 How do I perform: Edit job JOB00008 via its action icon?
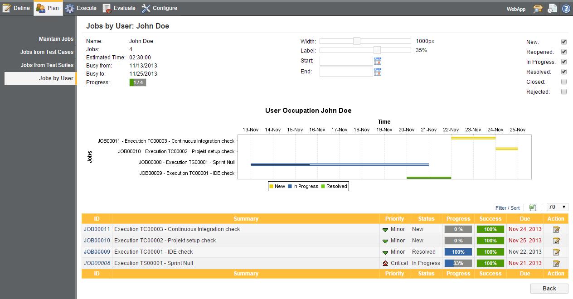click(556, 263)
